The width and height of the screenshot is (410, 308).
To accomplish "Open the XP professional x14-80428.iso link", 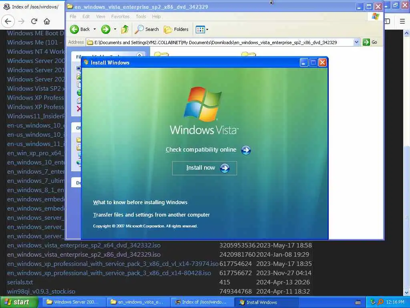I will pos(109,273).
